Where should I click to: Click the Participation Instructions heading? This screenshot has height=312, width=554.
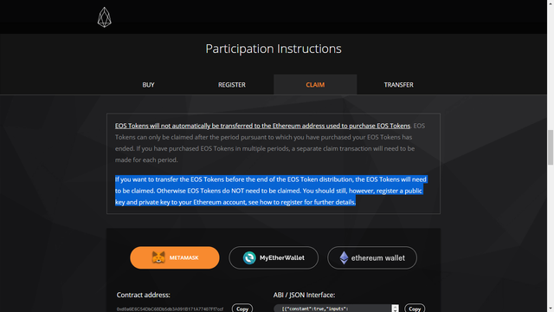[x=274, y=49]
